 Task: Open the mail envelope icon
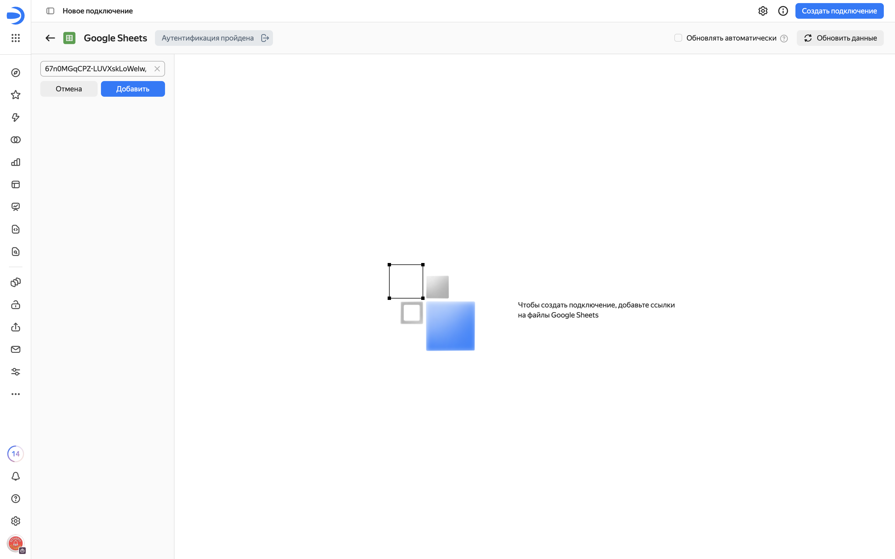pos(16,349)
